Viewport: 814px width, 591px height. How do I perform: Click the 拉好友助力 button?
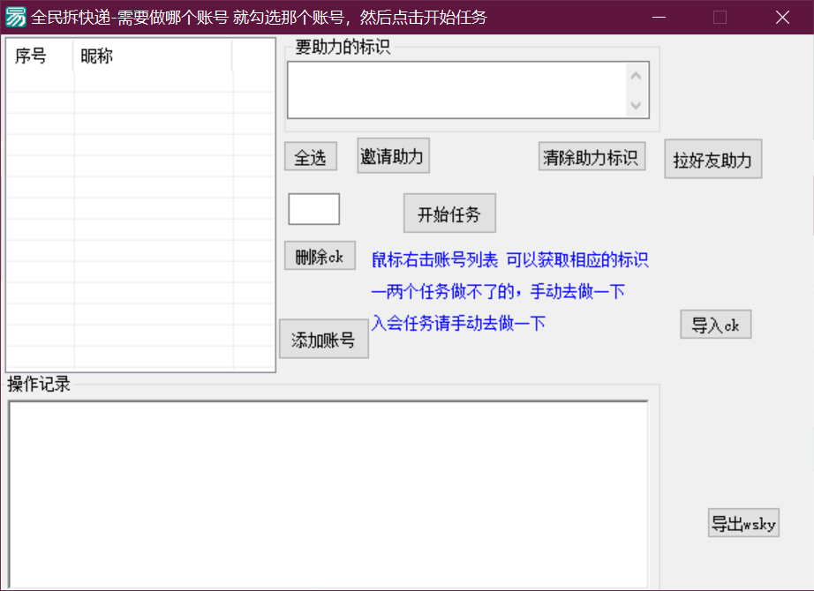coord(712,159)
